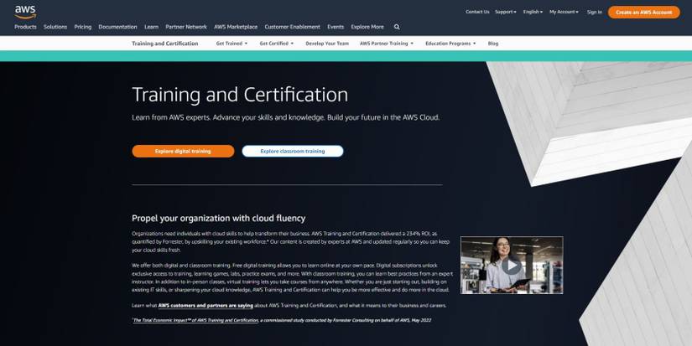692x346 pixels.
Task: Open the search magnifier icon
Action: (397, 27)
